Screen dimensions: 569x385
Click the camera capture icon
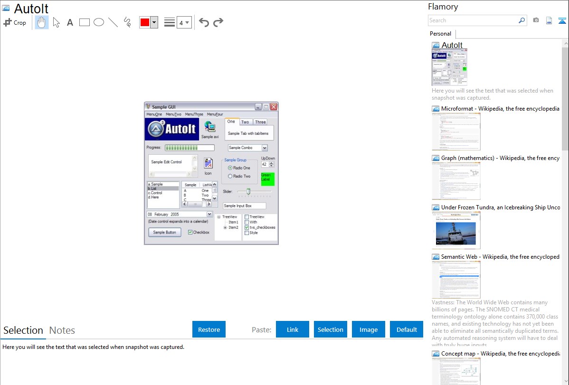536,20
